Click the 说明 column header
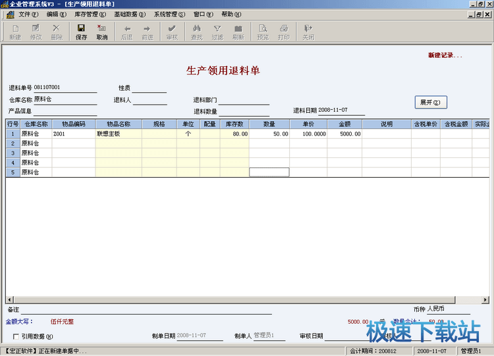The height and width of the screenshot is (356, 494). point(387,124)
